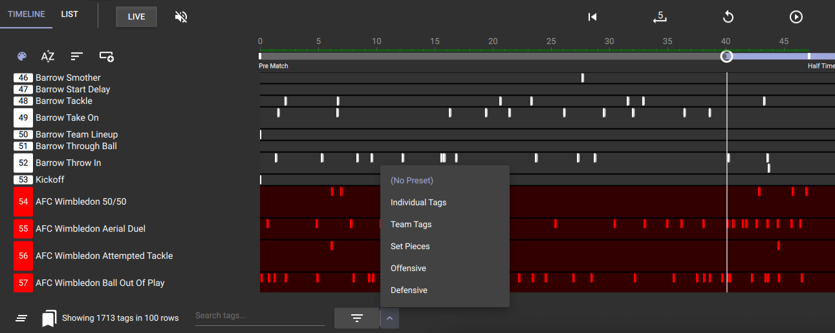Click the play circle button
The width and height of the screenshot is (835, 333).
click(796, 17)
